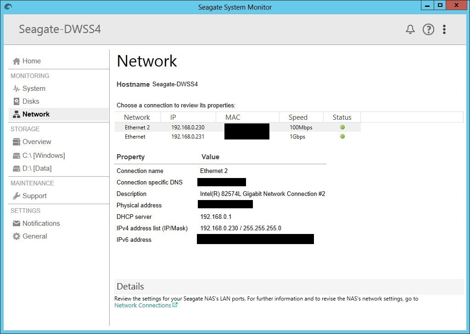The image size is (470, 334).
Task: Click the Details section heading
Action: click(130, 286)
